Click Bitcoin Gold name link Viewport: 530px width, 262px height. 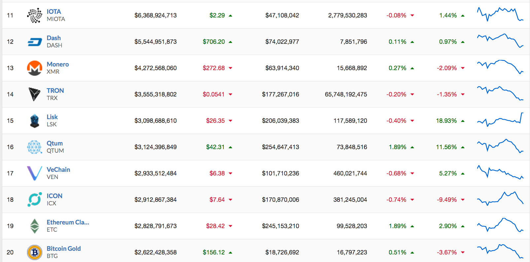64,249
